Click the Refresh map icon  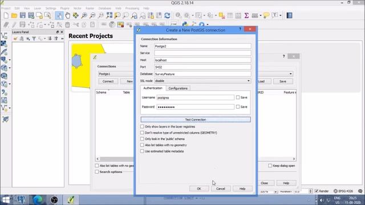click(167, 15)
